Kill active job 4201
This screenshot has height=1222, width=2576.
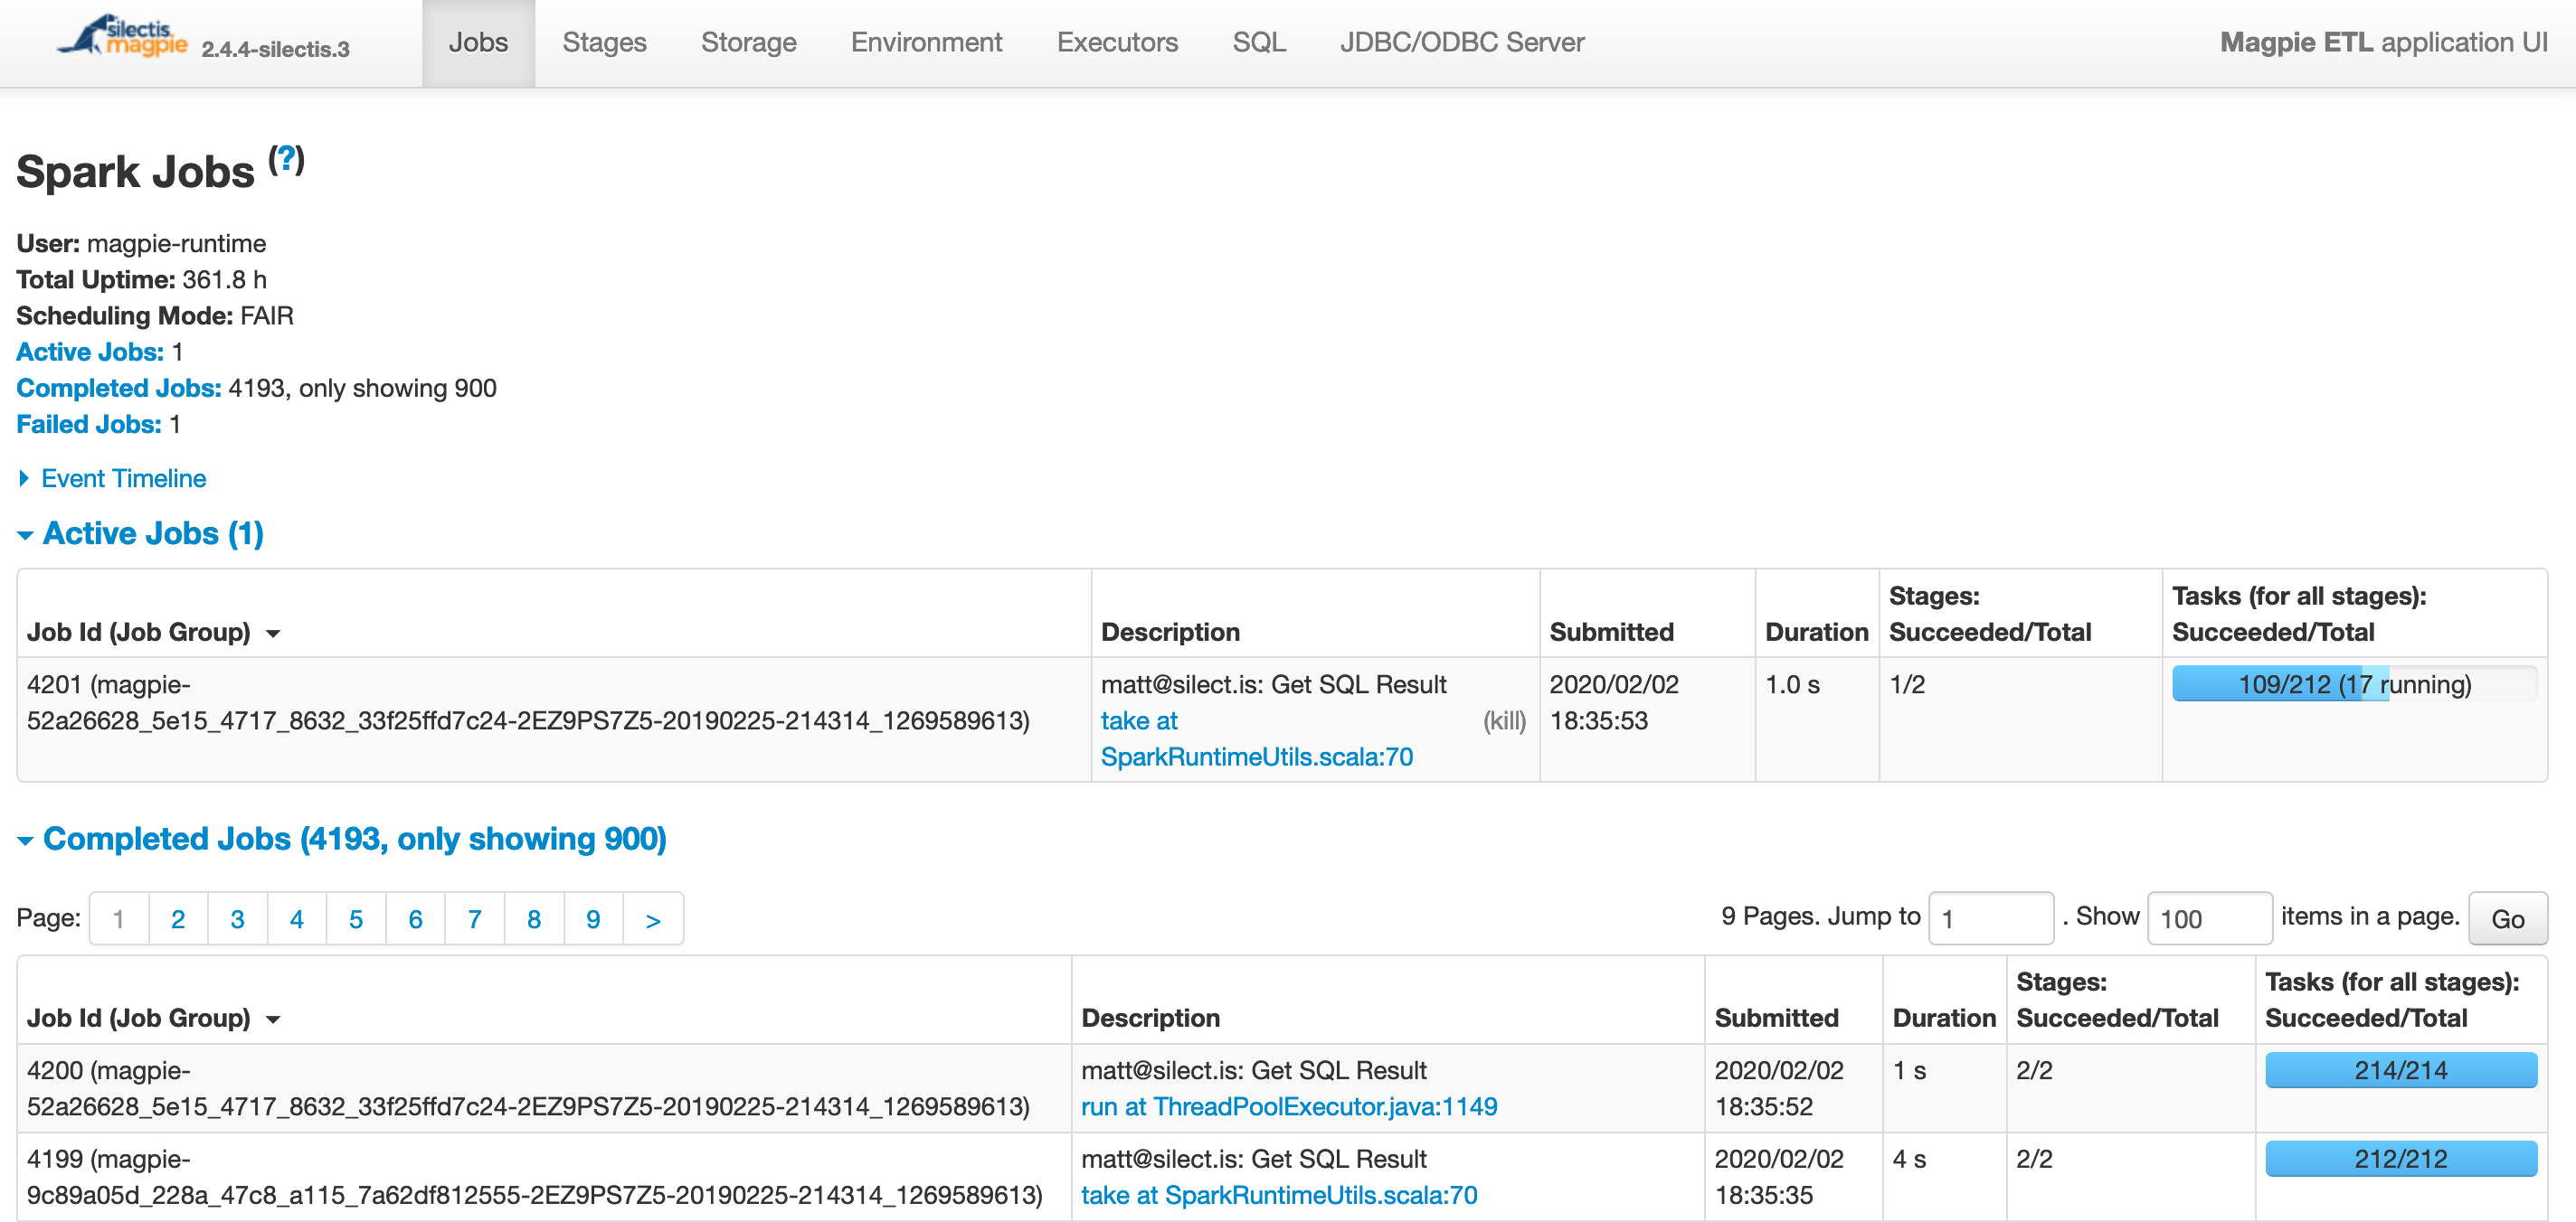pos(1504,721)
